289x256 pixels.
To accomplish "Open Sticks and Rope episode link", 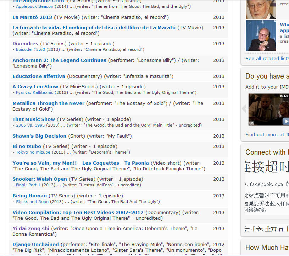I will (32, 202).
